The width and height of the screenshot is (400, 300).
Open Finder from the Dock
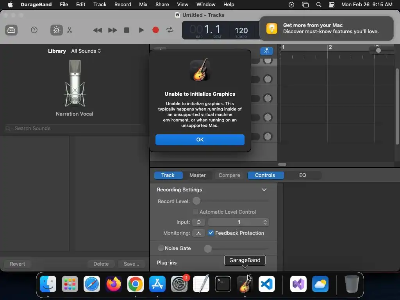coord(48,284)
